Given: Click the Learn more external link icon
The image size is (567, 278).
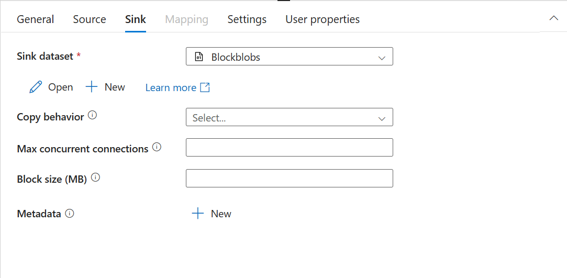Looking at the screenshot, I should [205, 87].
